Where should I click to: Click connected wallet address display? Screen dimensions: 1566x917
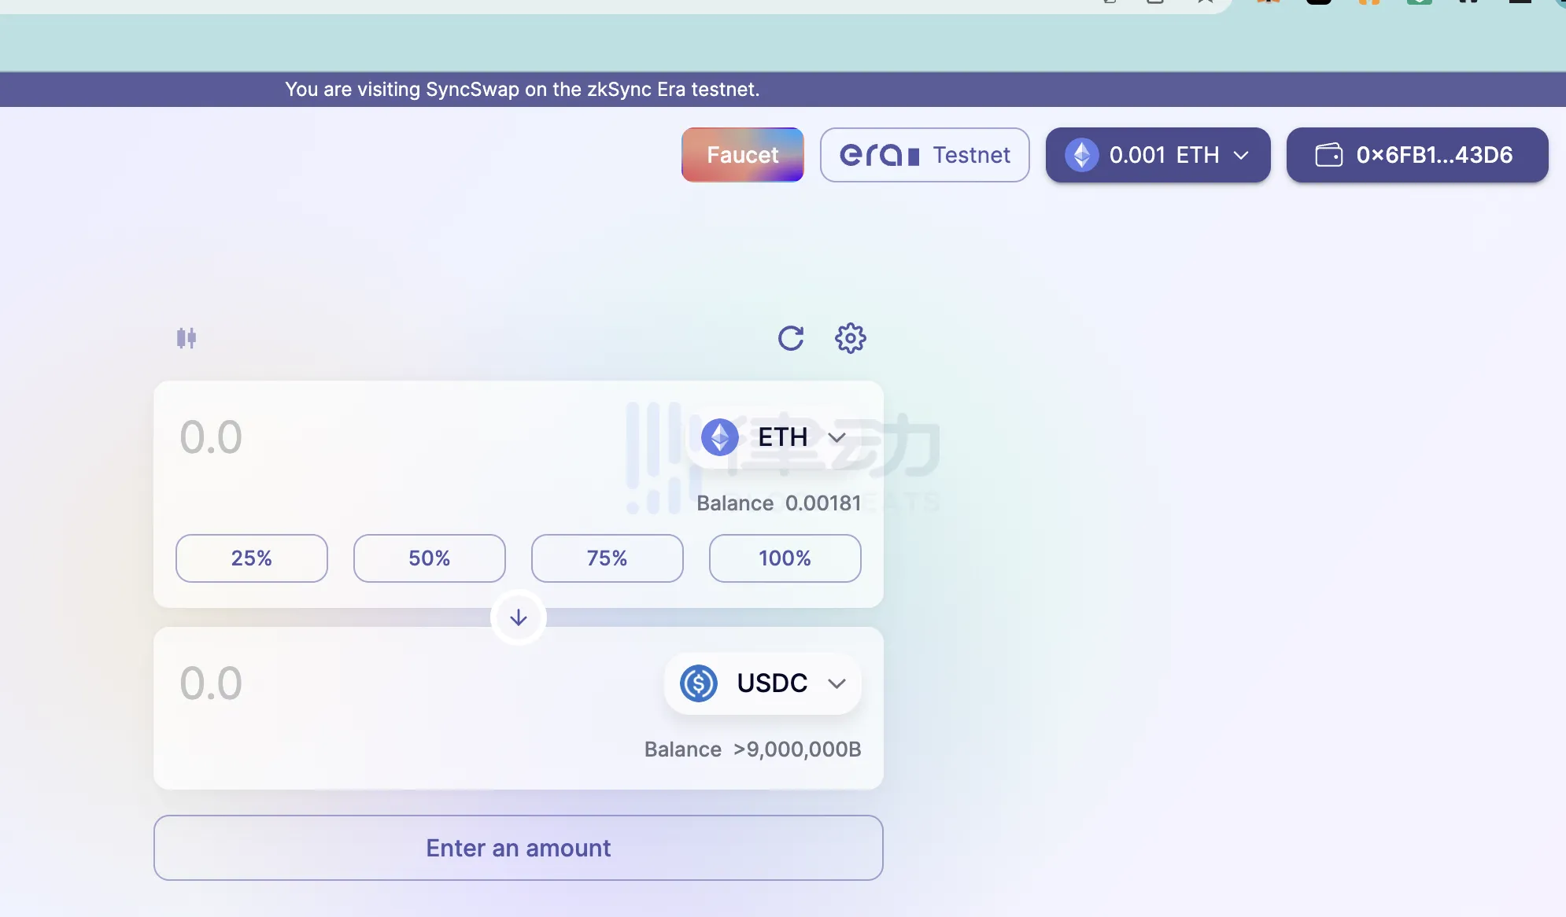pos(1416,154)
